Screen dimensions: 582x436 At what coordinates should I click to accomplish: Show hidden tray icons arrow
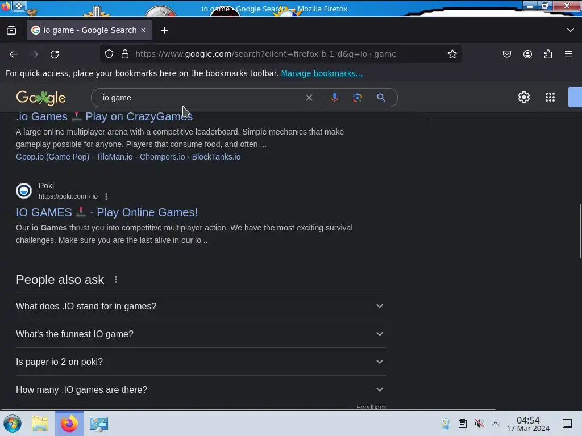[x=496, y=424]
